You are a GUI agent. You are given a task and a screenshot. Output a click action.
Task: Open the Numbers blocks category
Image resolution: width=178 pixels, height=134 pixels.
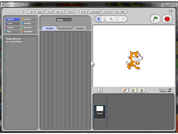click(x=29, y=28)
